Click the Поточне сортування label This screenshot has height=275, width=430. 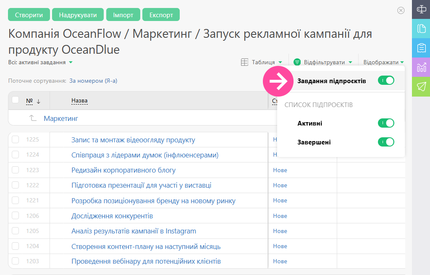point(37,81)
